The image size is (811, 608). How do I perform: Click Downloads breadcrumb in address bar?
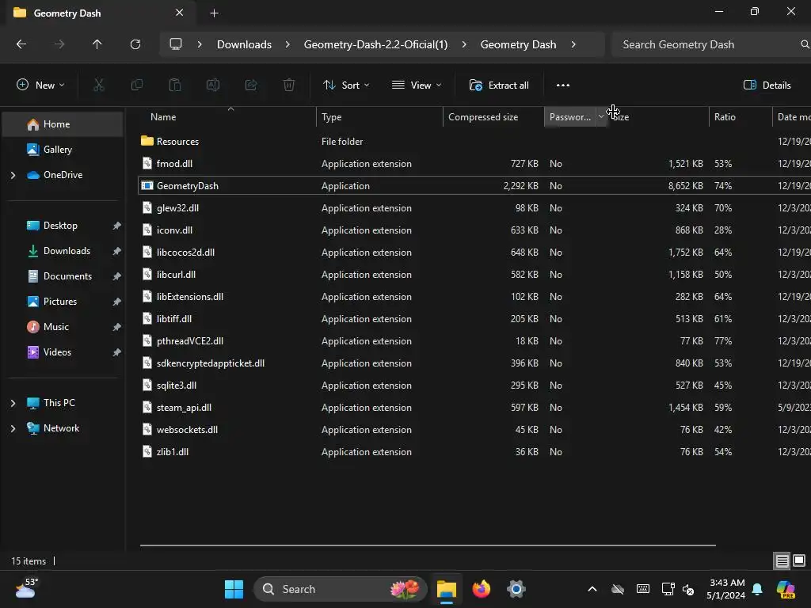point(244,44)
